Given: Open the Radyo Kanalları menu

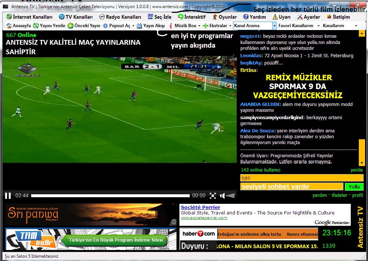Looking at the screenshot, I should [120, 17].
